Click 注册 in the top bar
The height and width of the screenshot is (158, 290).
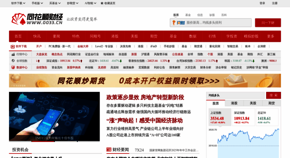[x=275, y=3]
